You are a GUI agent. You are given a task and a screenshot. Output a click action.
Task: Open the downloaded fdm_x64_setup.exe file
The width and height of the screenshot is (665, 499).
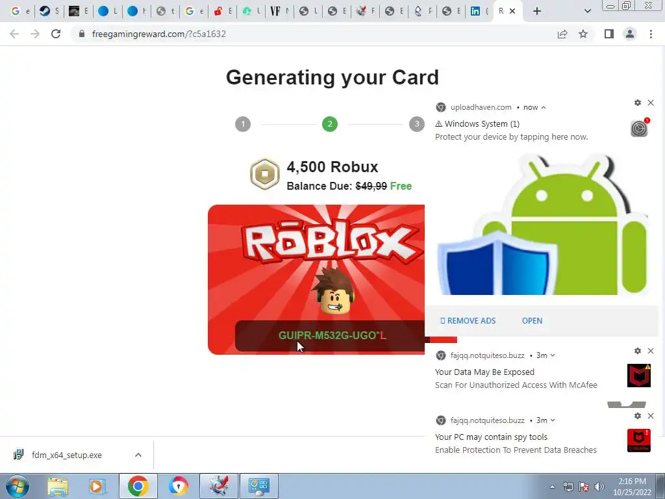[x=67, y=455]
